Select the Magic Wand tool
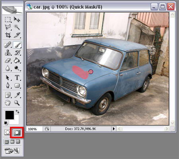This screenshot has height=159, width=179. 17,27
